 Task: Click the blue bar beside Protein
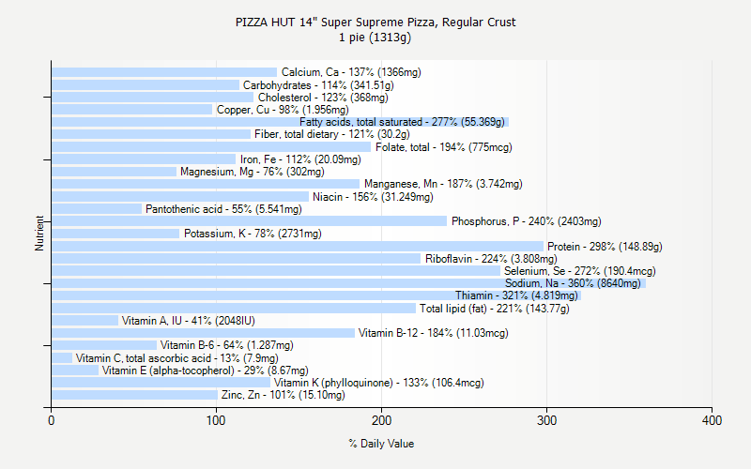[298, 247]
